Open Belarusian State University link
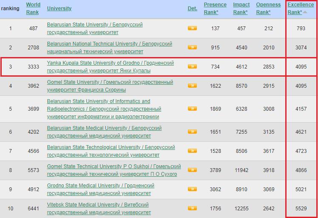The width and height of the screenshot is (318, 218). click(95, 29)
